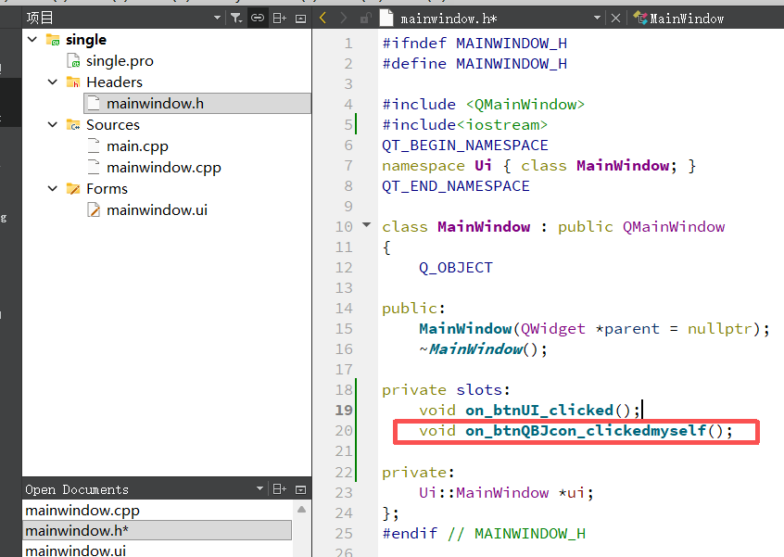Click the #include<iostream> line
Viewport: 784px width, 557px height.
464,124
